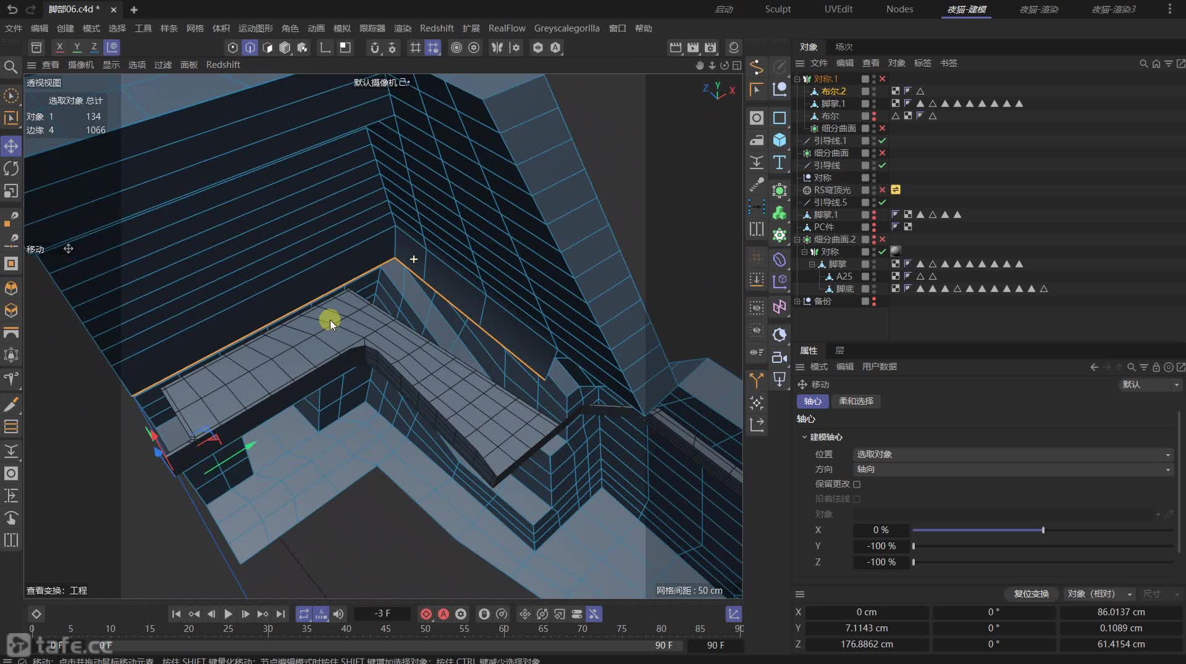Jump to the end of the animation
Image resolution: width=1186 pixels, height=664 pixels.
pos(280,614)
